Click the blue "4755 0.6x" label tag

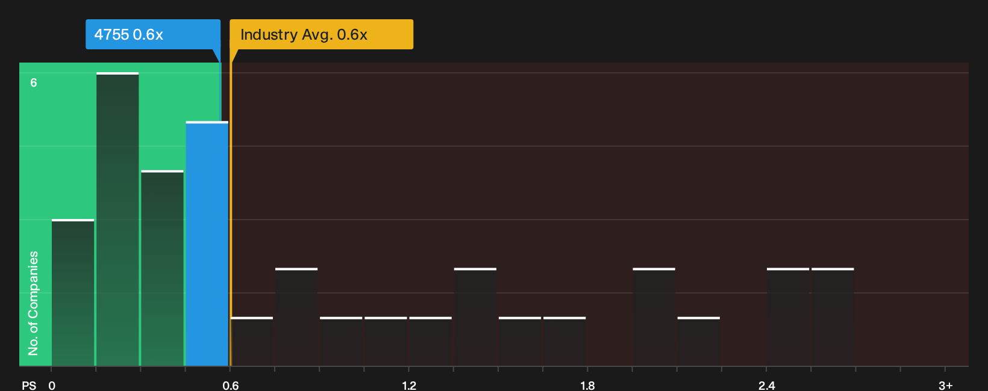pyautogui.click(x=153, y=34)
